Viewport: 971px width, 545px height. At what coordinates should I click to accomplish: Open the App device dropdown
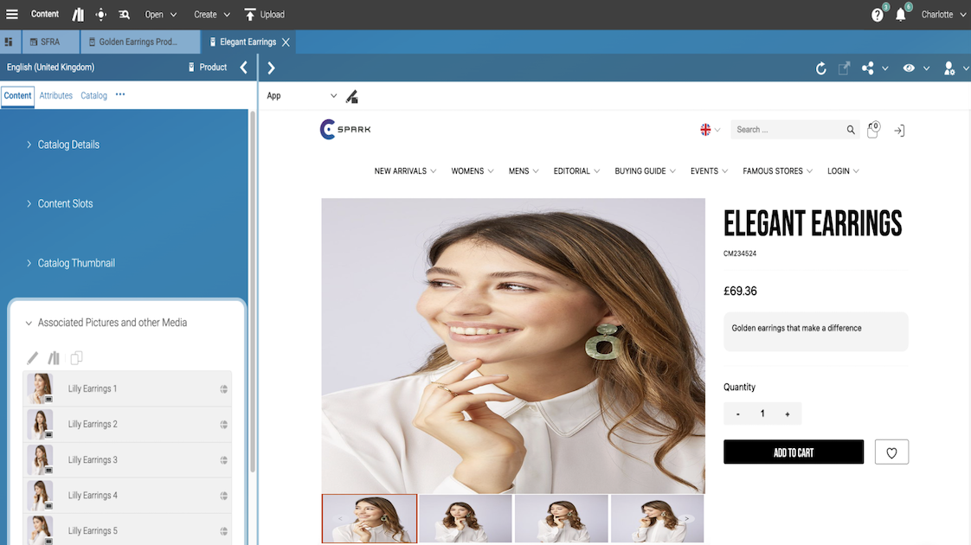pos(301,96)
